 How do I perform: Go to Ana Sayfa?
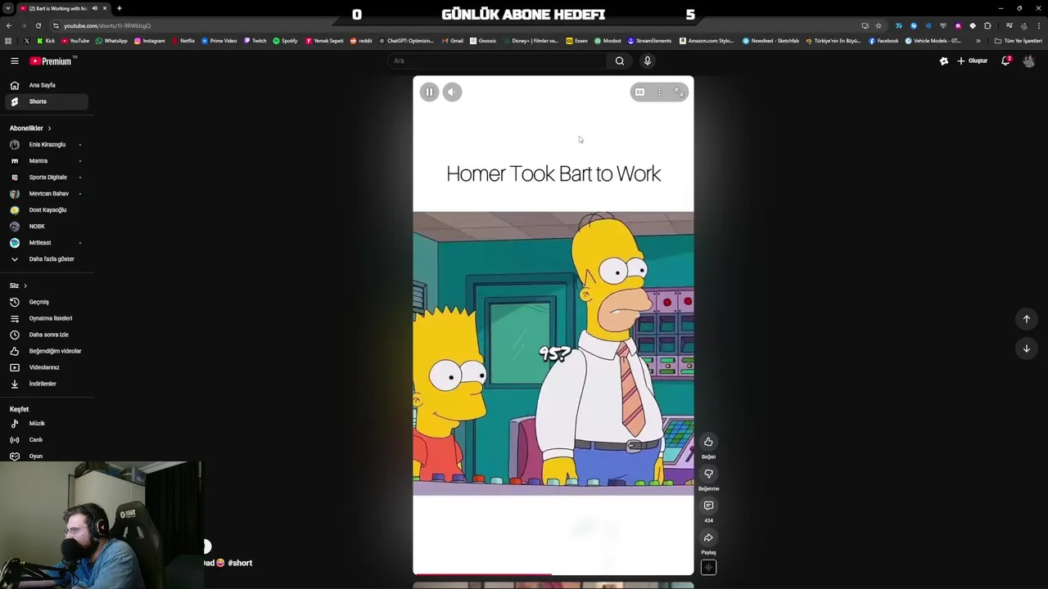tap(45, 85)
